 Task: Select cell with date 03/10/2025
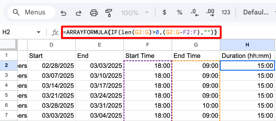click(x=99, y=76)
